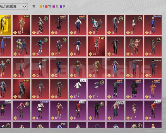Screen dimensions: 166x133
Task: Select the dark hooded X-SUIT outfit worth 38
Action: [22, 89]
